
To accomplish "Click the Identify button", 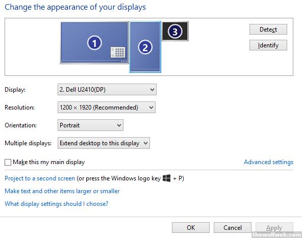I will pyautogui.click(x=268, y=45).
